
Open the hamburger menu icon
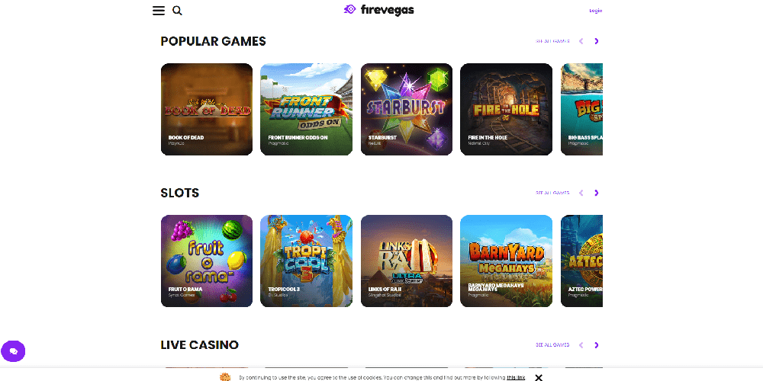pos(159,11)
